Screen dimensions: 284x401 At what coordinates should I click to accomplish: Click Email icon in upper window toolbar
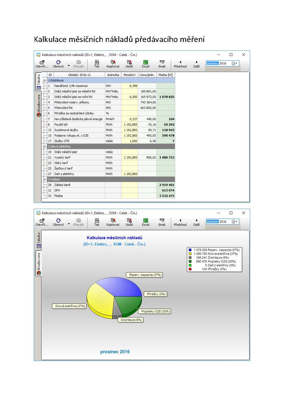pyautogui.click(x=162, y=62)
